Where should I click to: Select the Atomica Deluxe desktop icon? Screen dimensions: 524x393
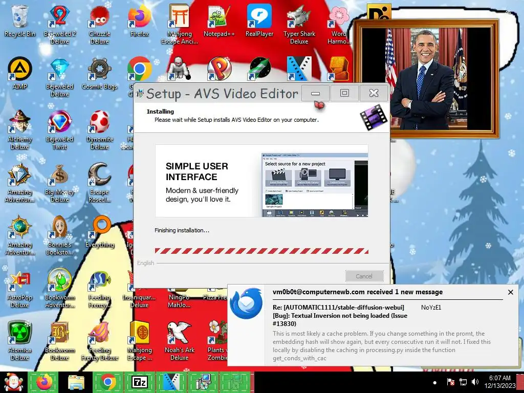tap(20, 341)
